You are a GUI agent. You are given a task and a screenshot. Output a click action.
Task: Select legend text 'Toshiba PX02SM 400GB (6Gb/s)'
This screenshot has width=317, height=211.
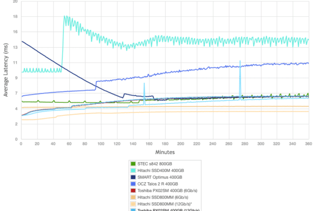167,190
